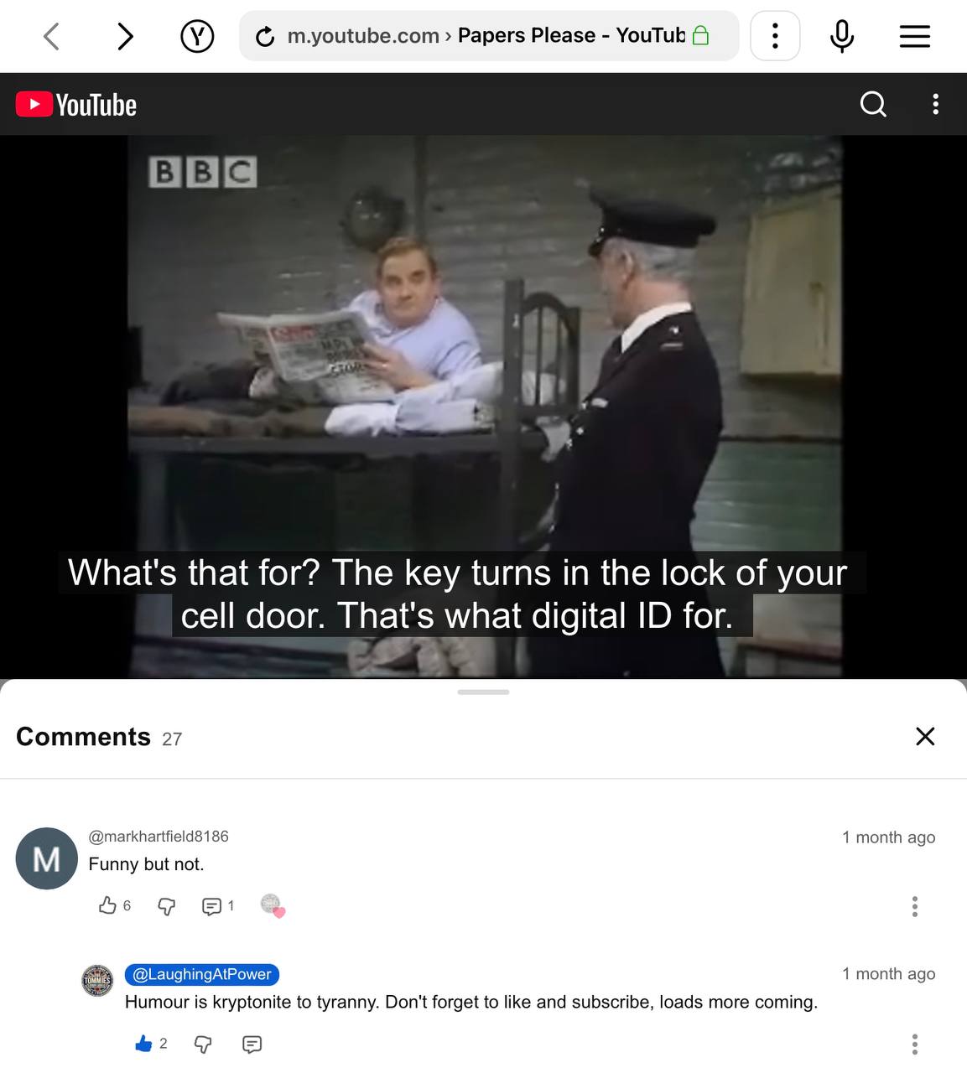The width and height of the screenshot is (967, 1073).
Task: Tap the comments panel drag handle
Action: click(483, 692)
